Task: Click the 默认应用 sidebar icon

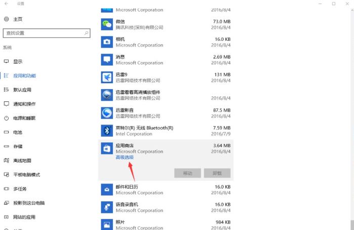Action: tap(6, 90)
